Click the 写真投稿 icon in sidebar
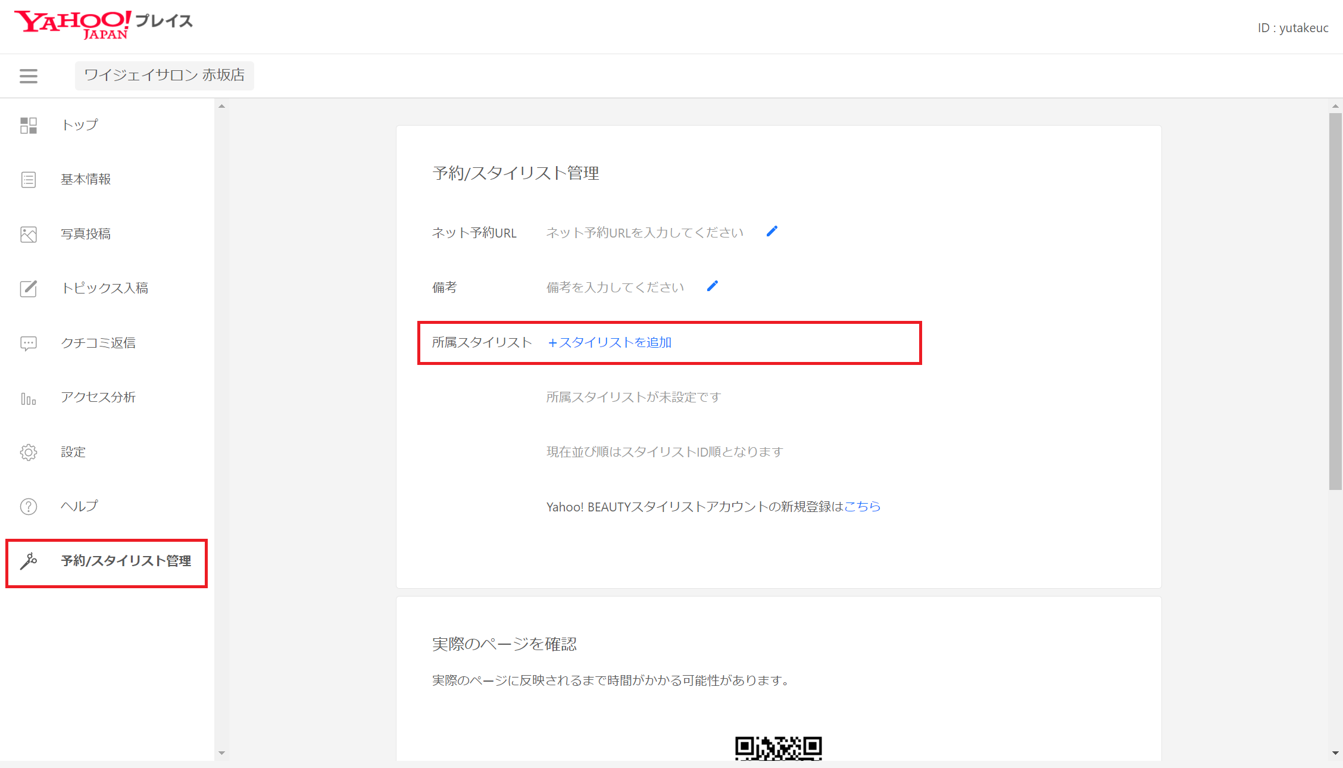 pyautogui.click(x=27, y=233)
